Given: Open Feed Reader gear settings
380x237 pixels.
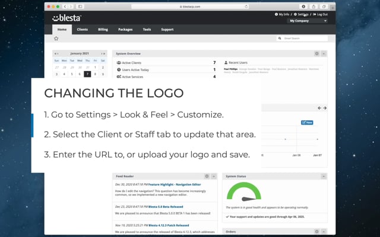Looking at the screenshot, I should click(207, 176).
